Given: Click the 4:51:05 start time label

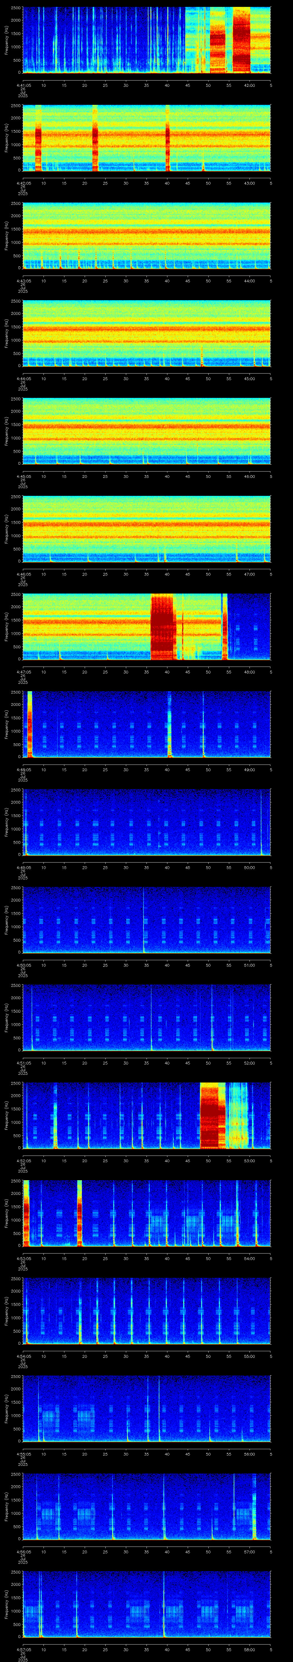Looking at the screenshot, I should (23, 1063).
